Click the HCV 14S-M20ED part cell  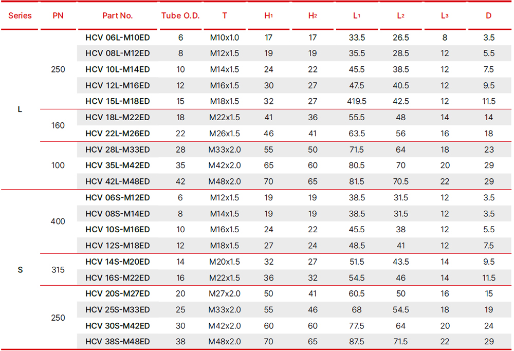[118, 262]
